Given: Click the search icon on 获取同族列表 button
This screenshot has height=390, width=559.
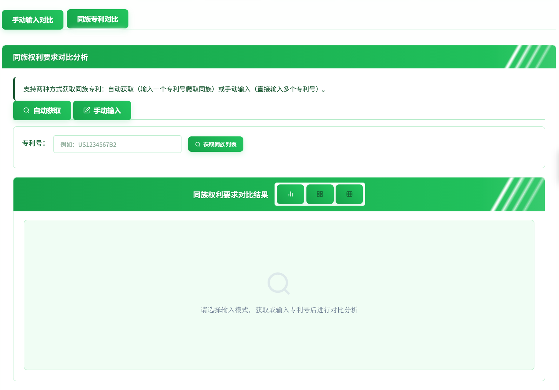Looking at the screenshot, I should [198, 144].
